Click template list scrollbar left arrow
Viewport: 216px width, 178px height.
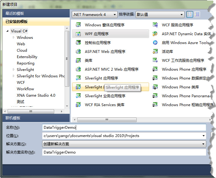(75, 120)
